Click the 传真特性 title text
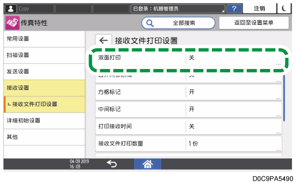Viewport: 297px width, 183px height. click(34, 23)
